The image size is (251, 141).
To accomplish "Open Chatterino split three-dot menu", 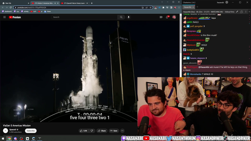I will (x=246, y=12).
